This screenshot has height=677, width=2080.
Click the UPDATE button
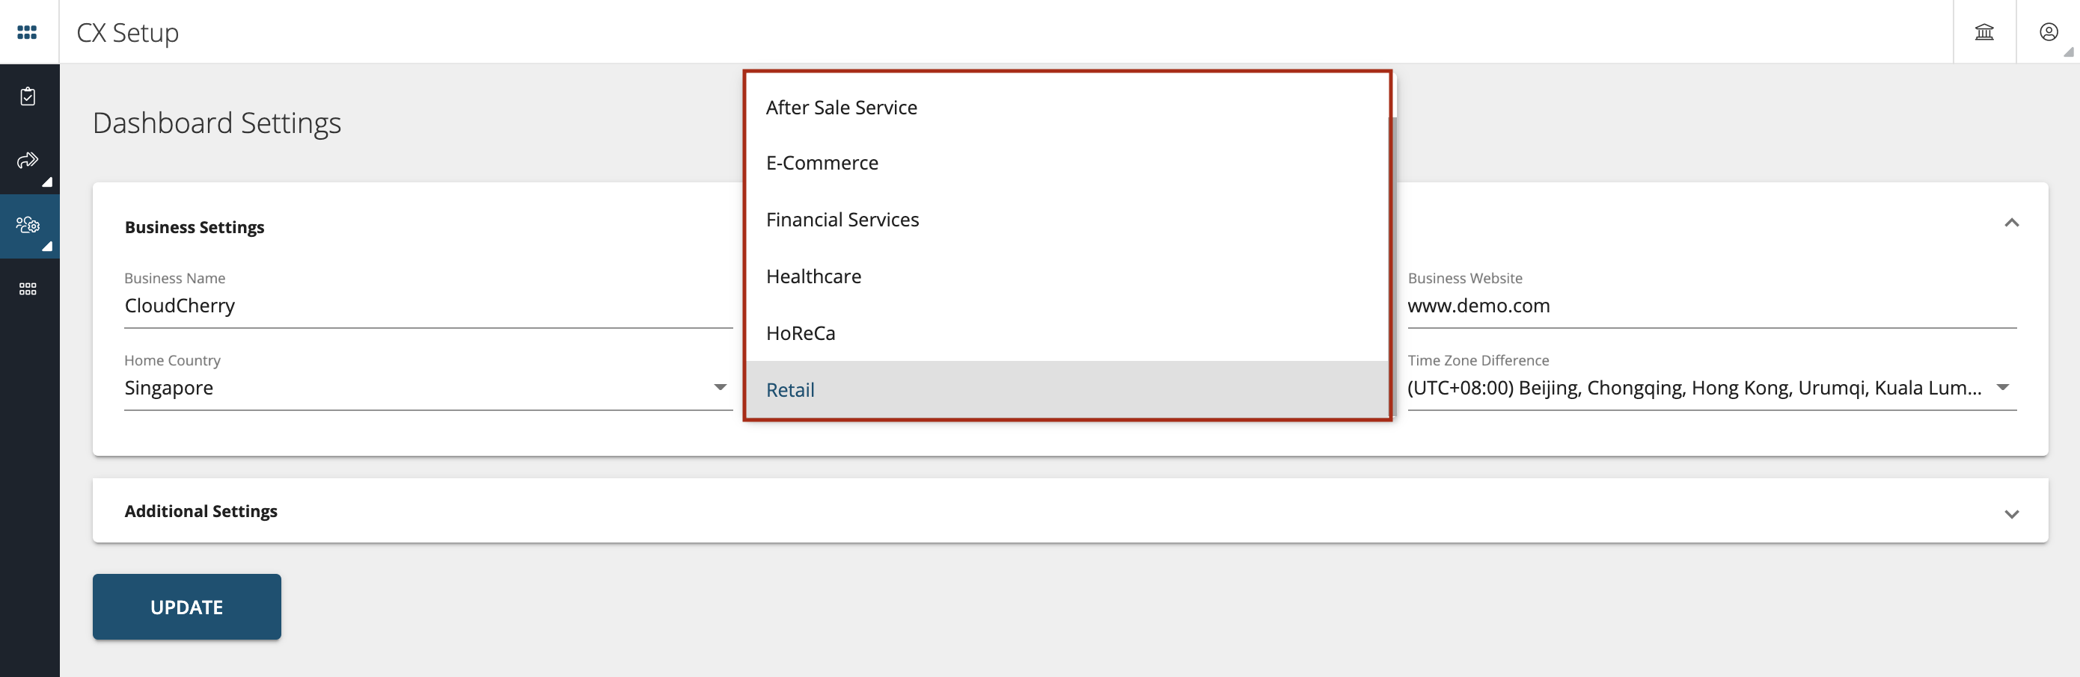pyautogui.click(x=186, y=607)
